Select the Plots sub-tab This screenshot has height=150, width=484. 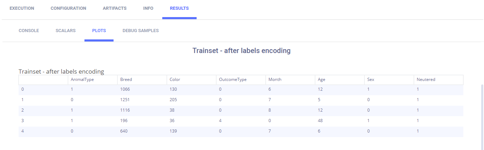pos(99,31)
